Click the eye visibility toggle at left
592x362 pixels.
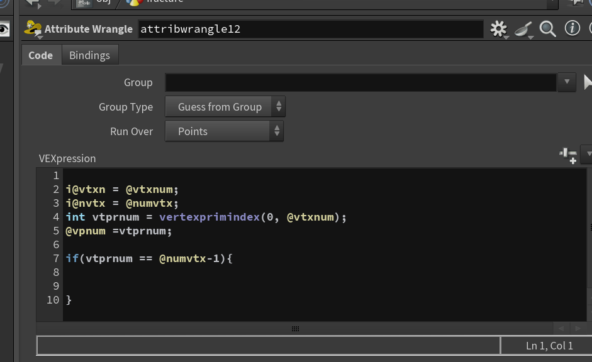coord(4,30)
